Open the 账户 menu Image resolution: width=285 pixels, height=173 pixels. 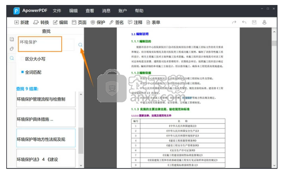(x=123, y=11)
